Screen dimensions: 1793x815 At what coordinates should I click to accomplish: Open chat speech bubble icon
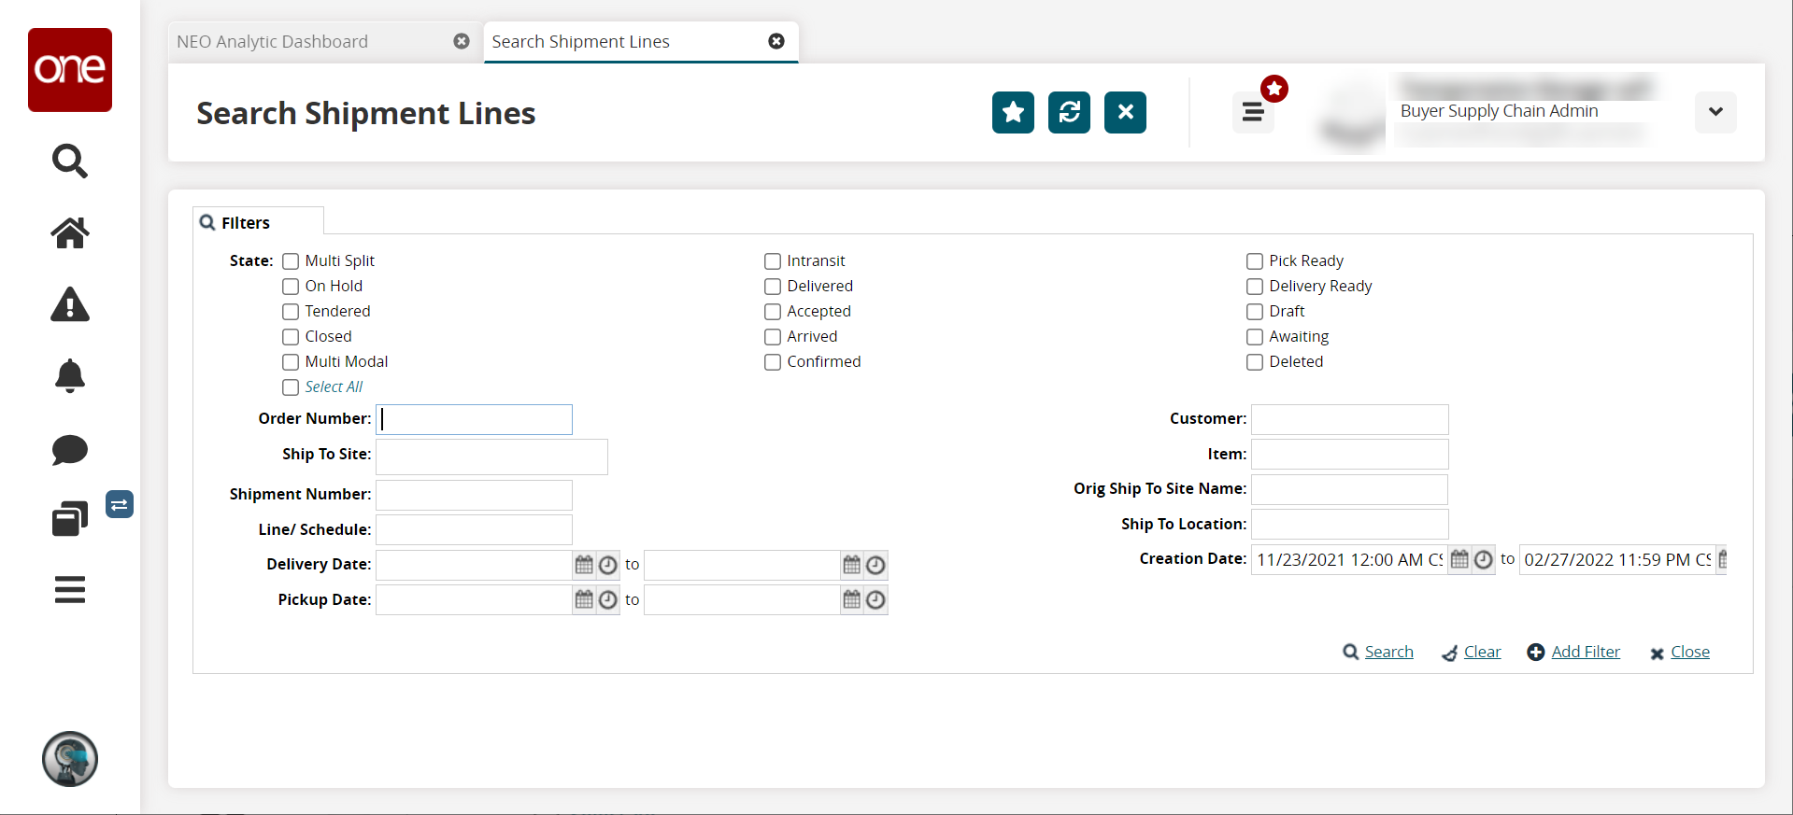coord(69,449)
